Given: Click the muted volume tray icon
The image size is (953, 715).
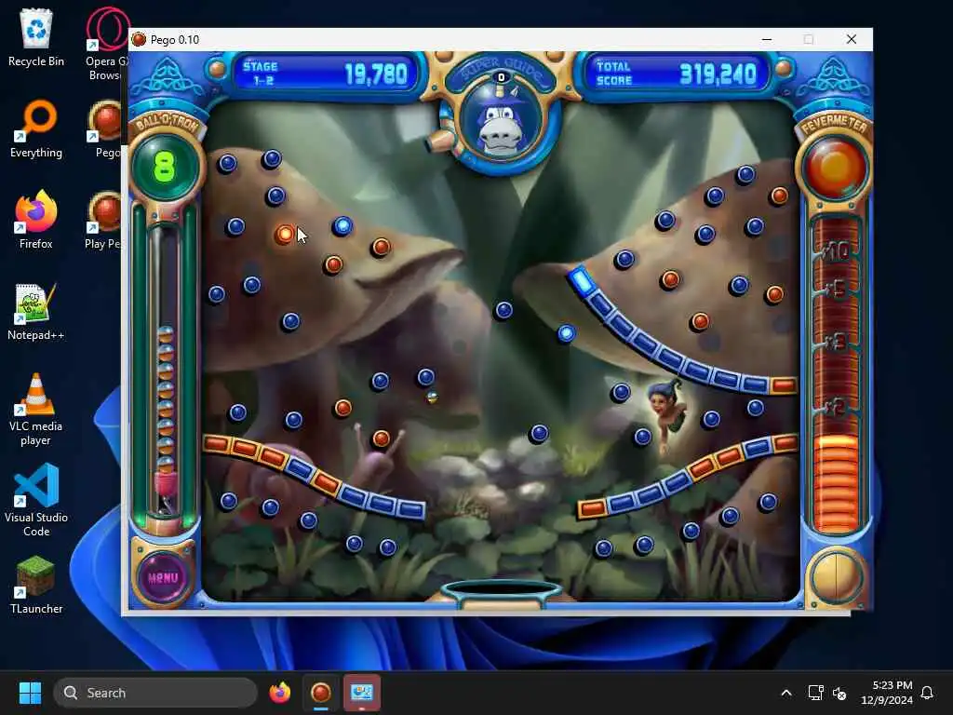Looking at the screenshot, I should click(839, 693).
